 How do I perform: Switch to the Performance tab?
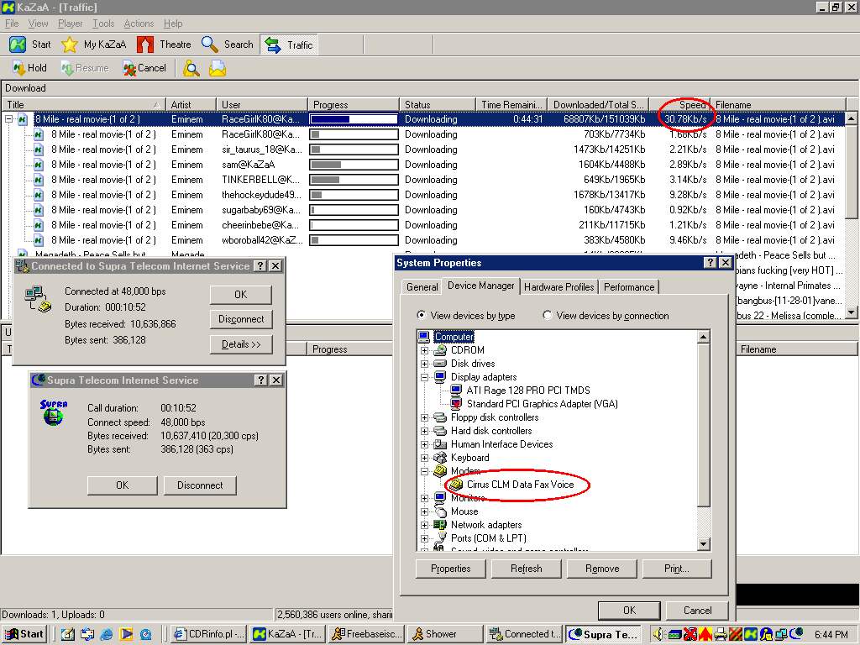629,287
